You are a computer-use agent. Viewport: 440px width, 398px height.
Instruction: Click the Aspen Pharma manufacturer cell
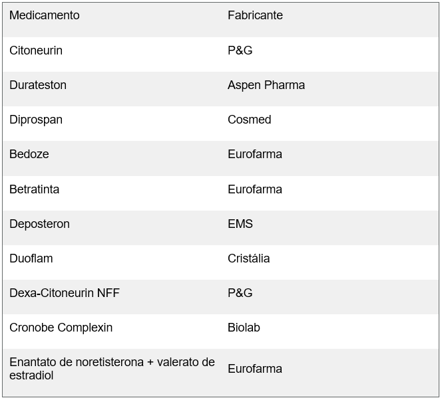point(266,85)
